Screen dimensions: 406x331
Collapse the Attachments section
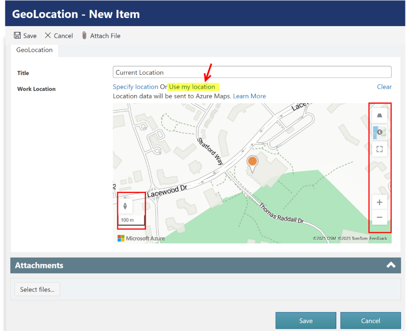[x=391, y=265]
